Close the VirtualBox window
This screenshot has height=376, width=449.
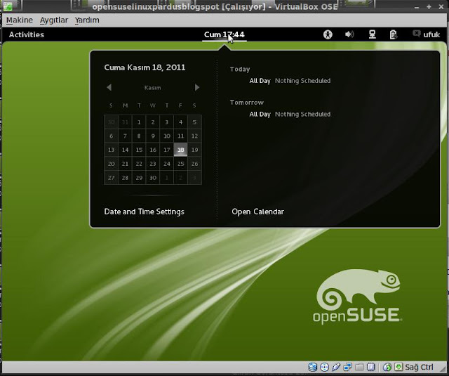(441, 6)
